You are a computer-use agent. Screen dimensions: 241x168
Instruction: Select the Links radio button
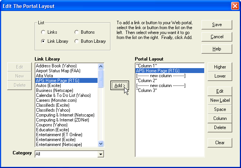click(x=43, y=32)
